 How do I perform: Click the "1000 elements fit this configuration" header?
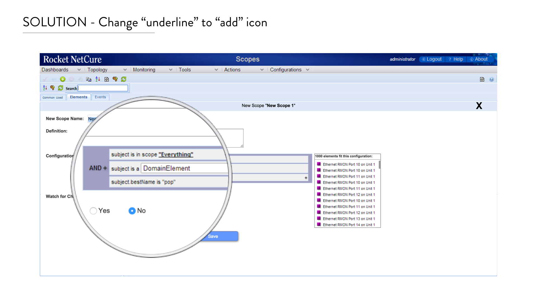click(344, 156)
